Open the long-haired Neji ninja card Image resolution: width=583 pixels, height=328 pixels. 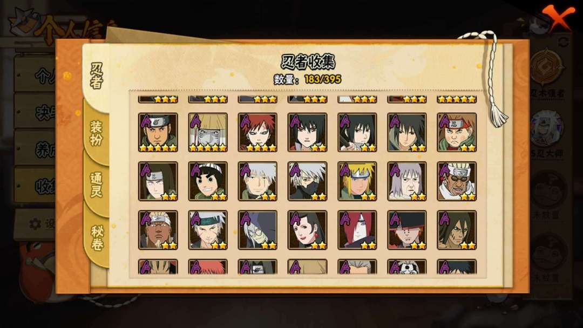point(158,181)
